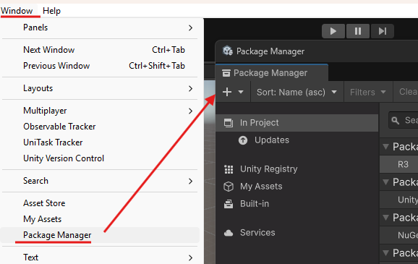Click the Layouts submenu chevron arrow
Screen dimensions: 418x264
(x=190, y=88)
